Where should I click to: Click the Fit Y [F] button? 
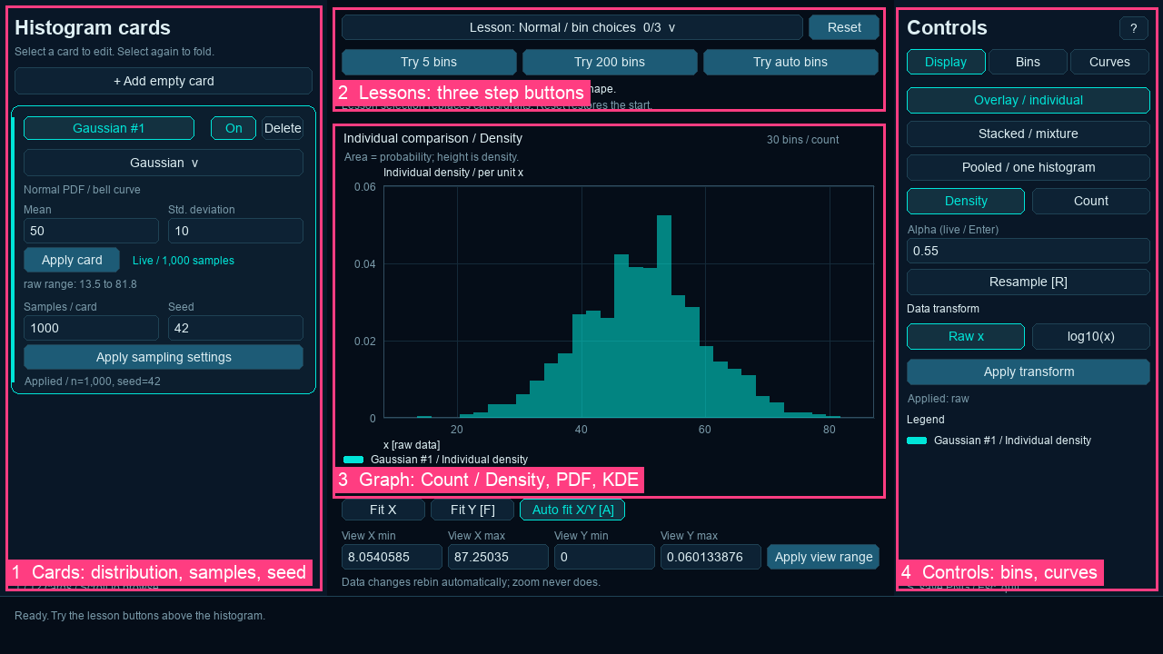click(472, 510)
